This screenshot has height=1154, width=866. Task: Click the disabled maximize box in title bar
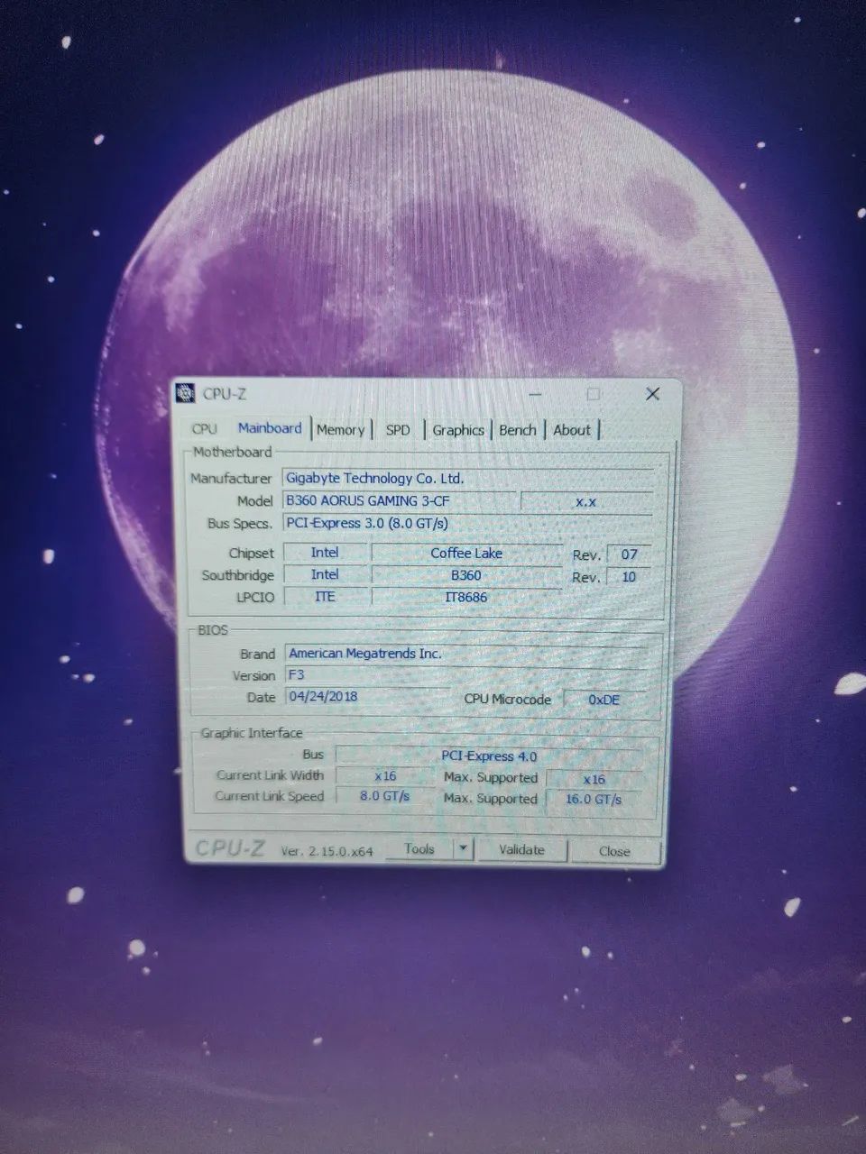point(594,394)
